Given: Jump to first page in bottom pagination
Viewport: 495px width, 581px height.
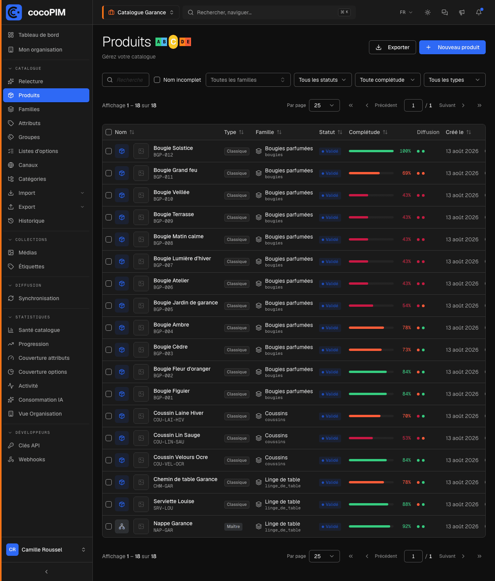Looking at the screenshot, I should [x=351, y=556].
